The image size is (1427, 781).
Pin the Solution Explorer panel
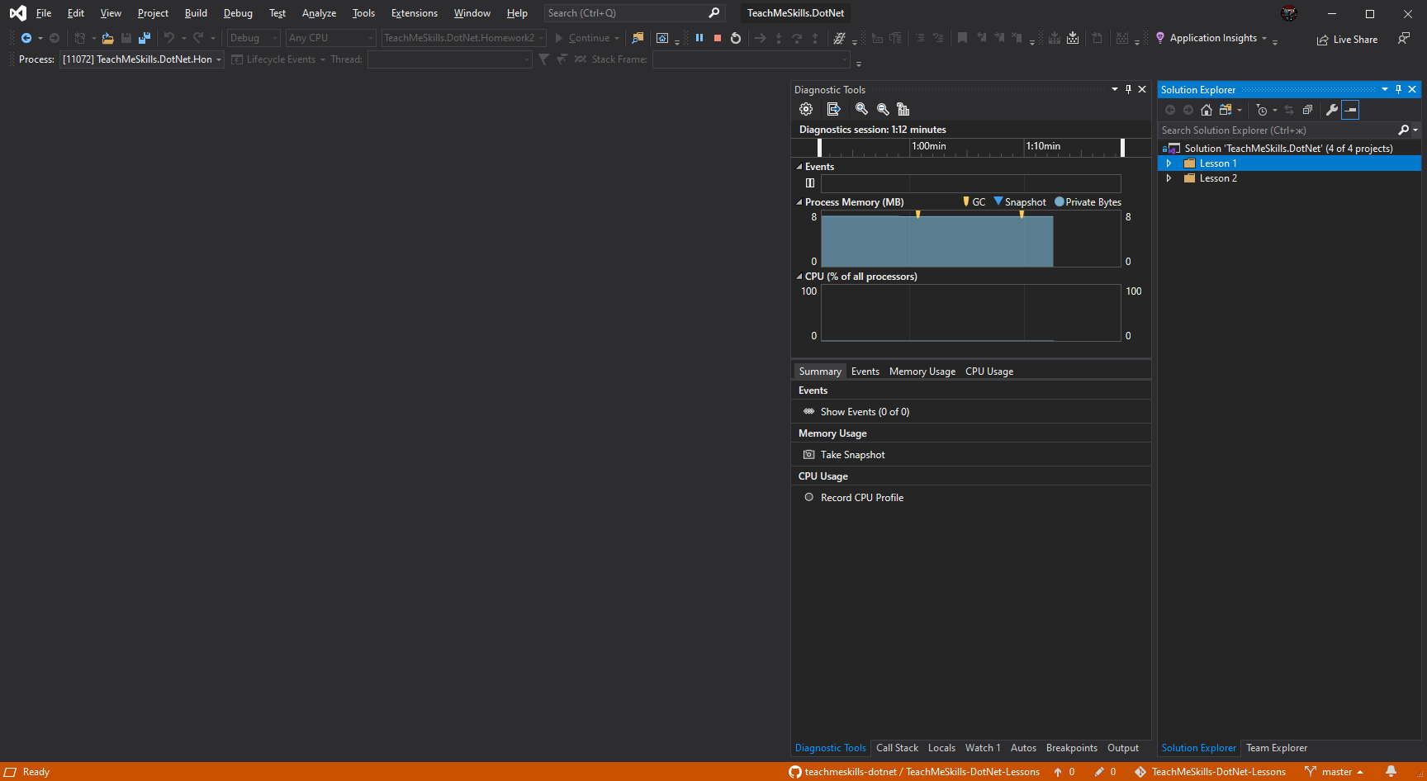(x=1398, y=89)
